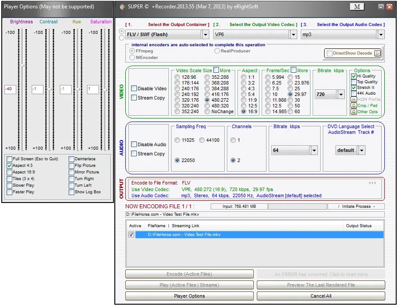Check Disable Audio
The width and height of the screenshot is (398, 306).
(x=134, y=144)
